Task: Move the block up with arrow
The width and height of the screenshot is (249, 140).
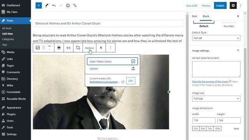Action: point(49,46)
